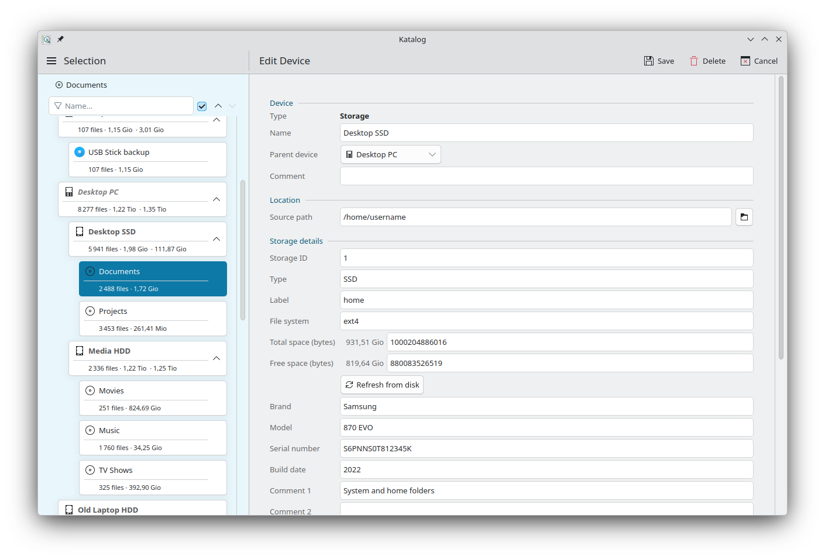Select the Projects catalog item
The width and height of the screenshot is (825, 560).
(x=153, y=319)
